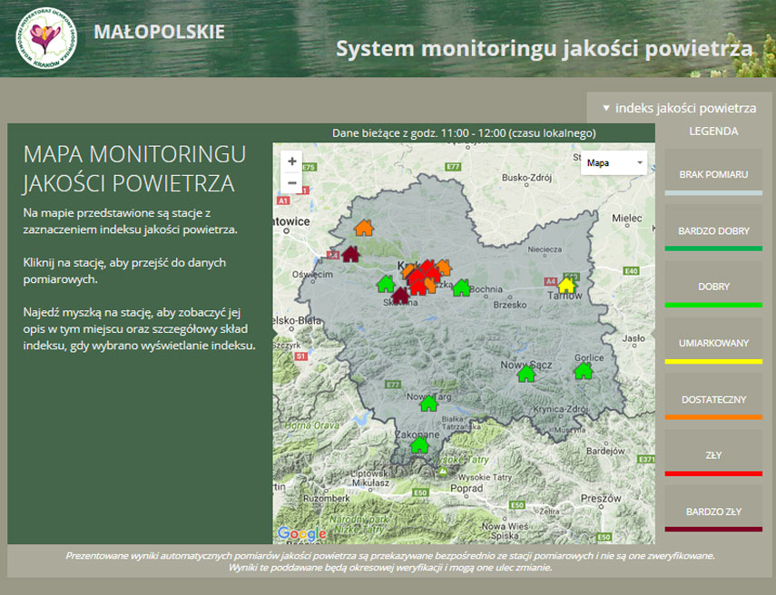Select the green station marker at Zakopane
This screenshot has height=595, width=776.
point(419,445)
